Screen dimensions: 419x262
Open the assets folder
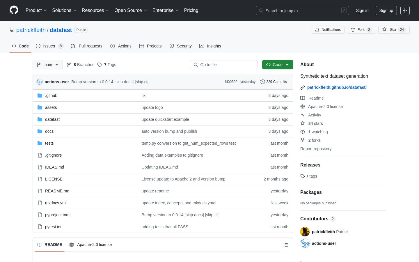51,107
